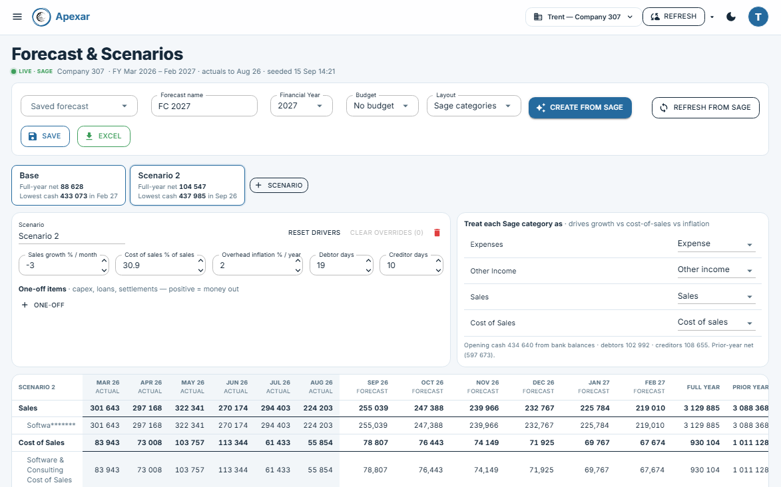Click the download icon on EXCEL button
Screen dimensions: 781x487
point(89,136)
